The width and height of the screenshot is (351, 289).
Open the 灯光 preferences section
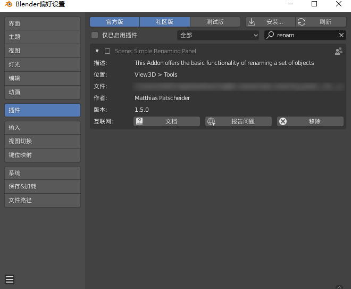(43, 65)
